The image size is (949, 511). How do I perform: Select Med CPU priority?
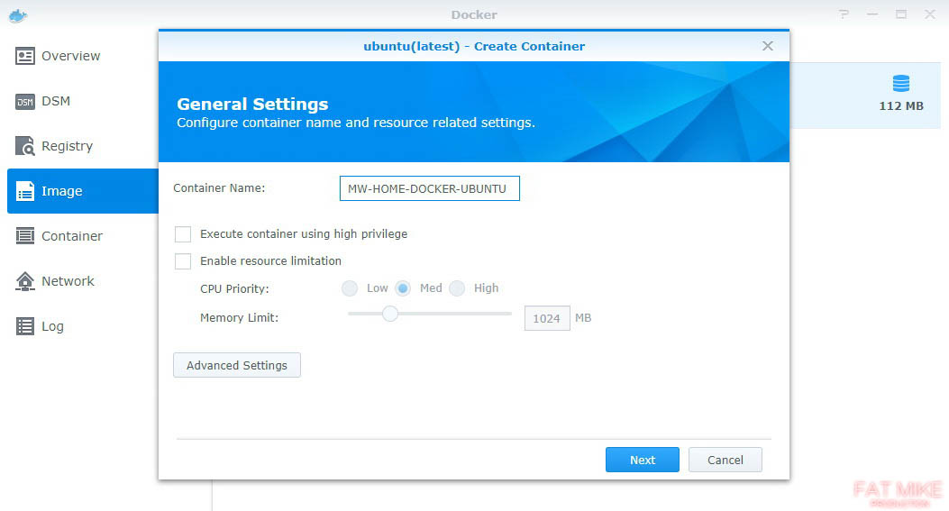[403, 288]
